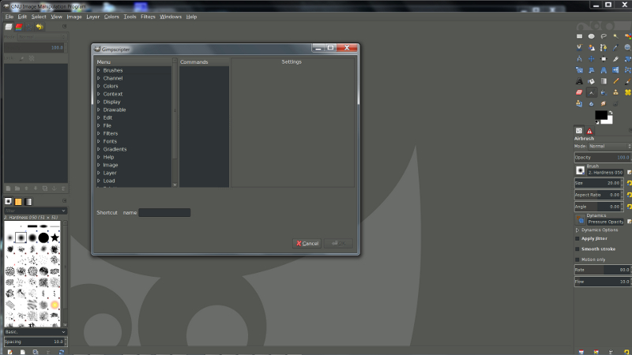This screenshot has width=632, height=355.
Task: Enable the Smooth stroke checkbox
Action: pos(577,249)
